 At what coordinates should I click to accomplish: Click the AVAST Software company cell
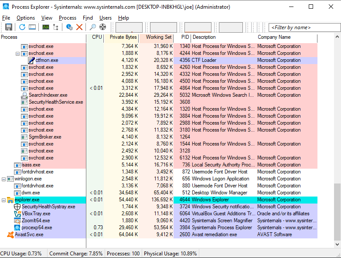(x=274, y=234)
